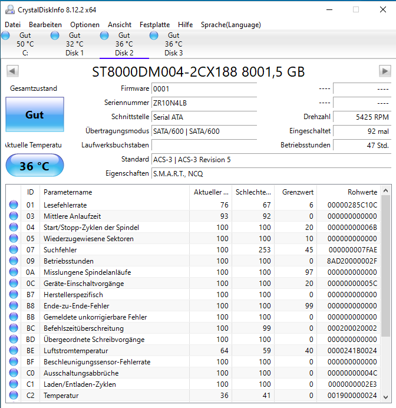
Task: Click status orb of Ende-zu-Ende-Fehler row
Action: click(14, 305)
